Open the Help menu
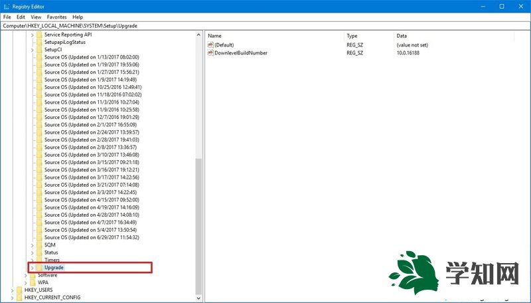The width and height of the screenshot is (531, 303). pyautogui.click(x=78, y=17)
